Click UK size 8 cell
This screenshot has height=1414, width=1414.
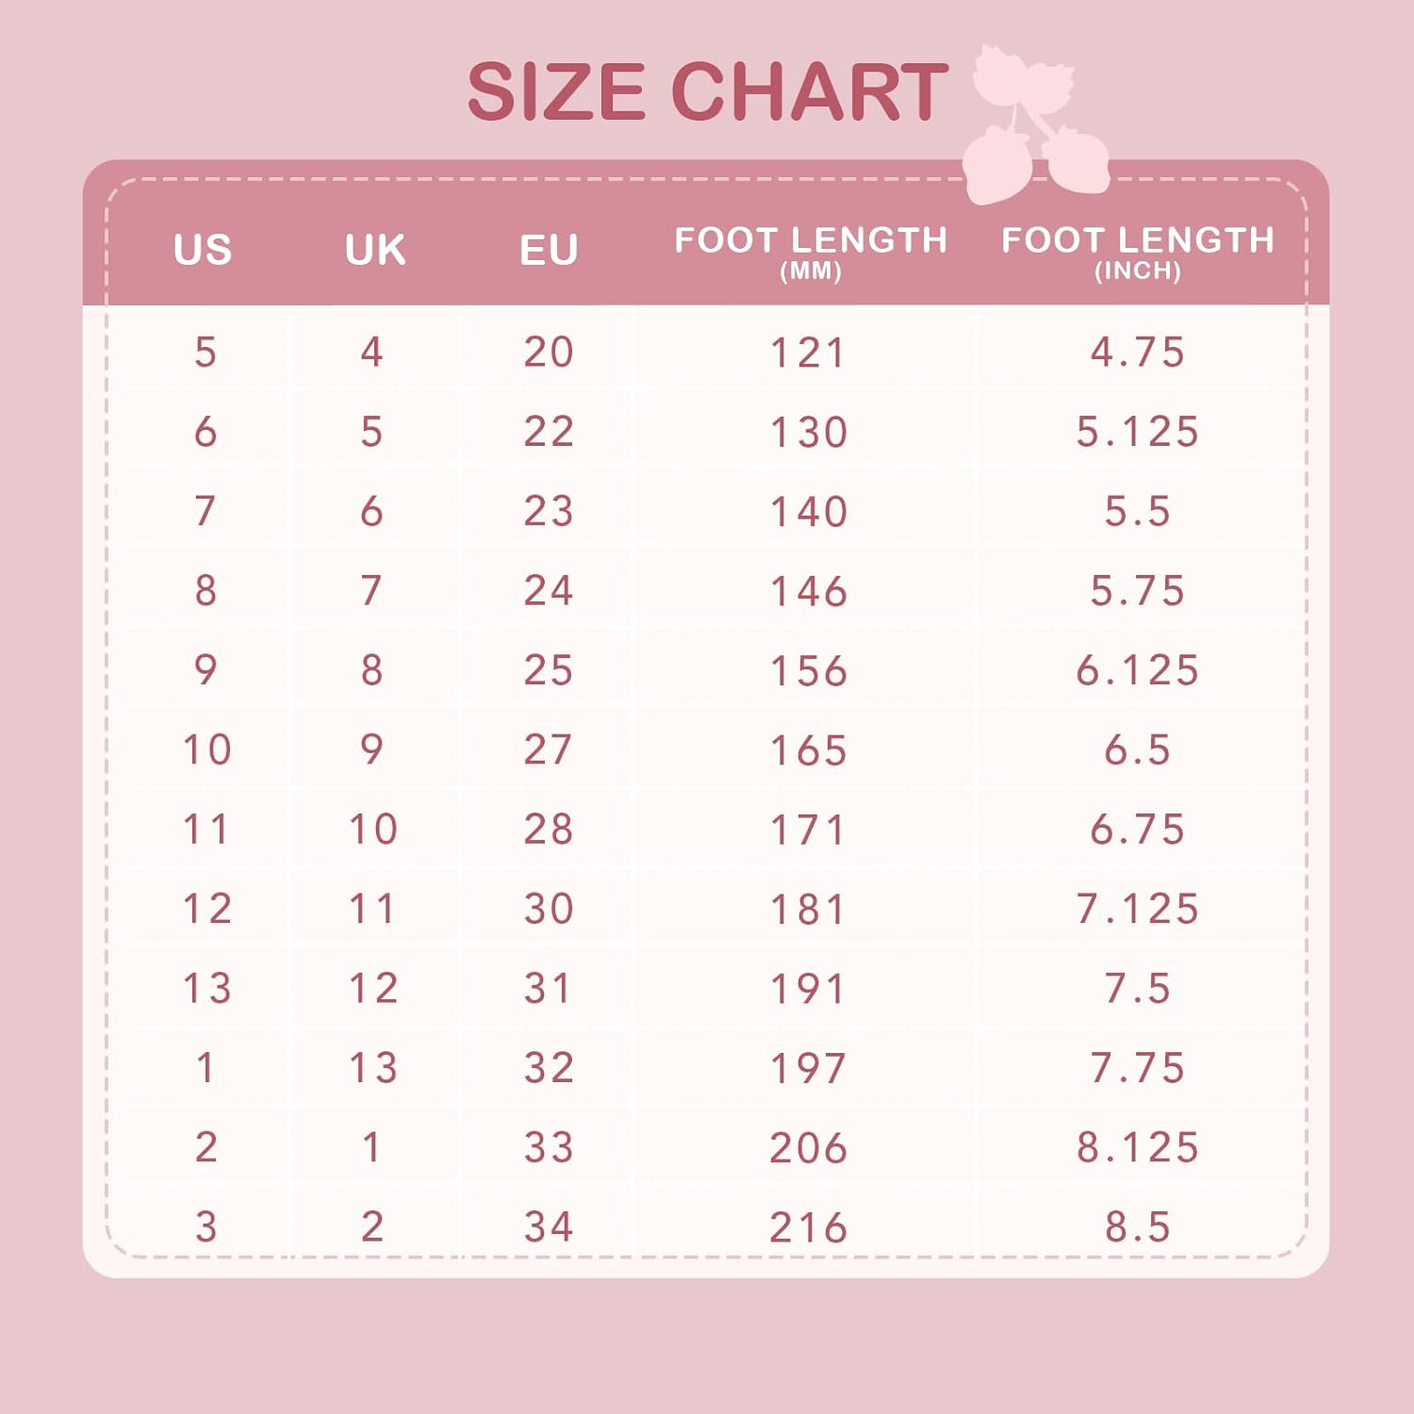click(x=372, y=670)
